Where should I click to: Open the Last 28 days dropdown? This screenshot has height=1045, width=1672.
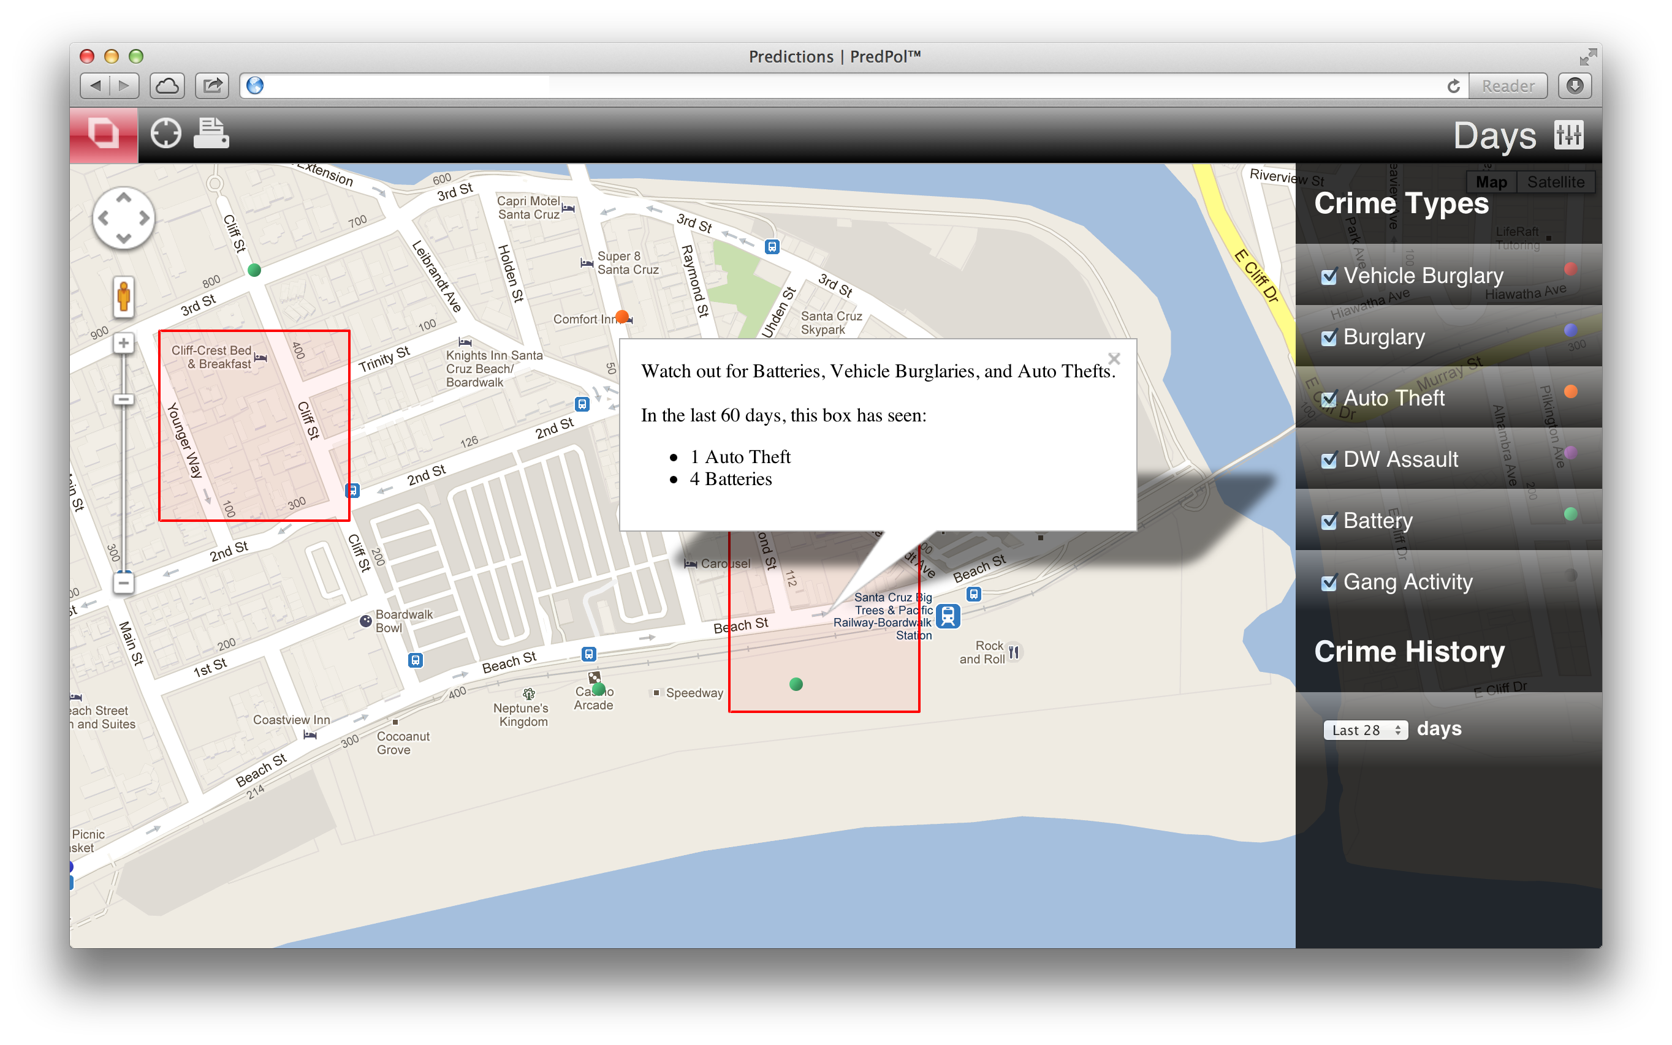click(1366, 730)
